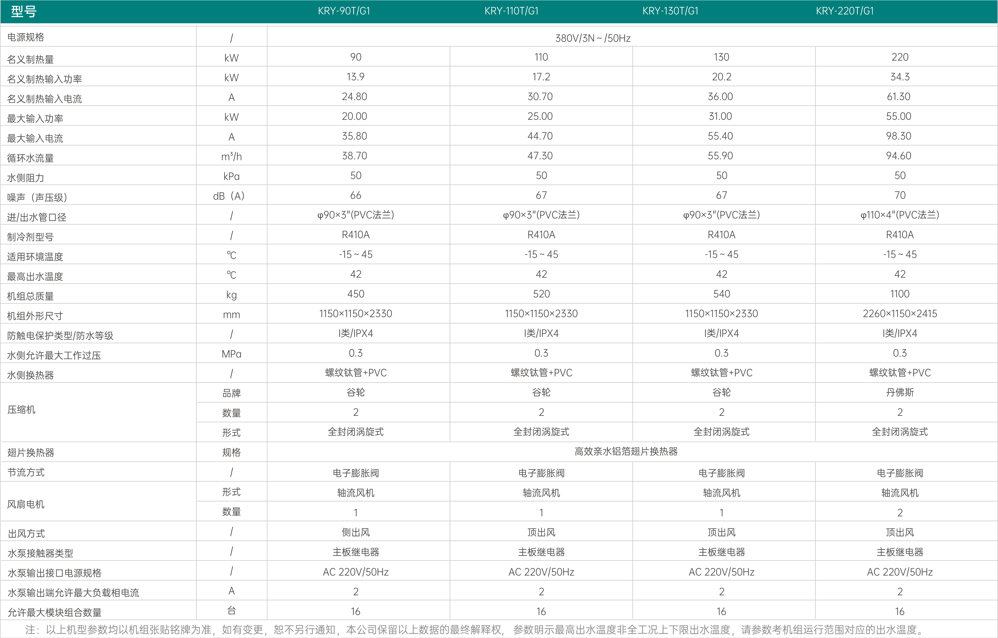Click the 压缩机 row label

coord(21,410)
